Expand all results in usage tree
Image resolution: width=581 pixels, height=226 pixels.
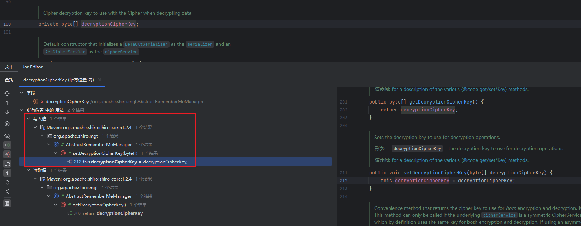click(7, 182)
